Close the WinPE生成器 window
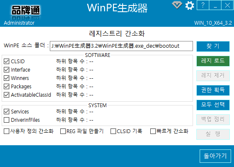 click(227, 5)
